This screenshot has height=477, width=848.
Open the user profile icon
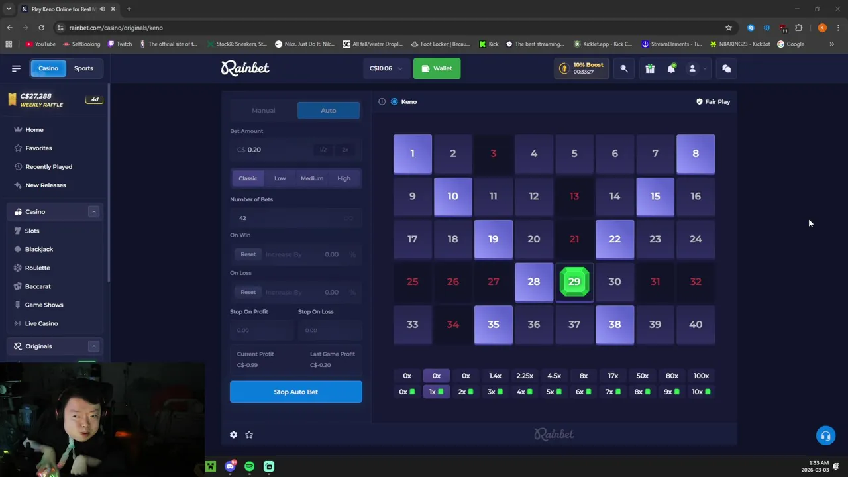pyautogui.click(x=692, y=68)
